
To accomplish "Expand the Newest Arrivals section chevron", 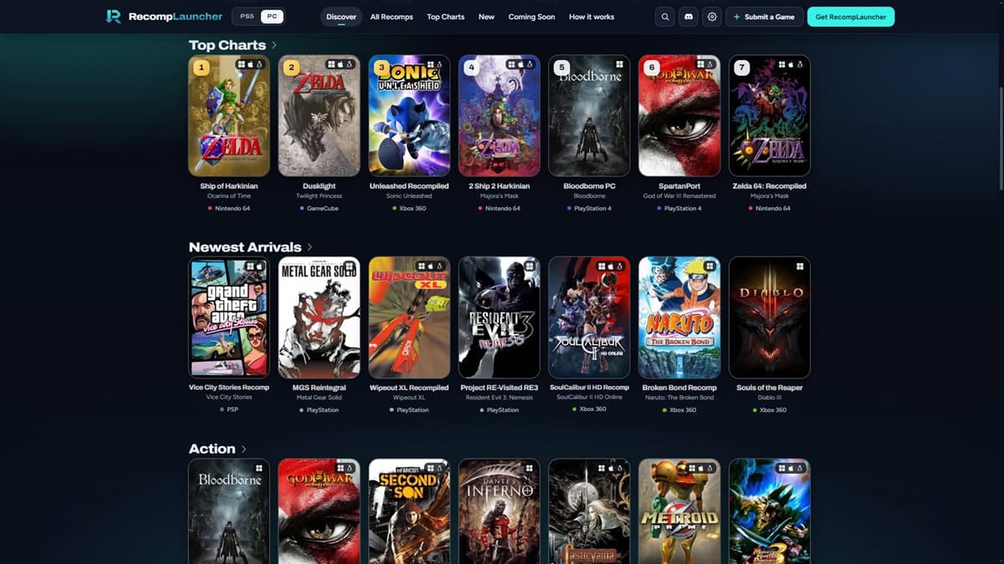I will (x=310, y=247).
